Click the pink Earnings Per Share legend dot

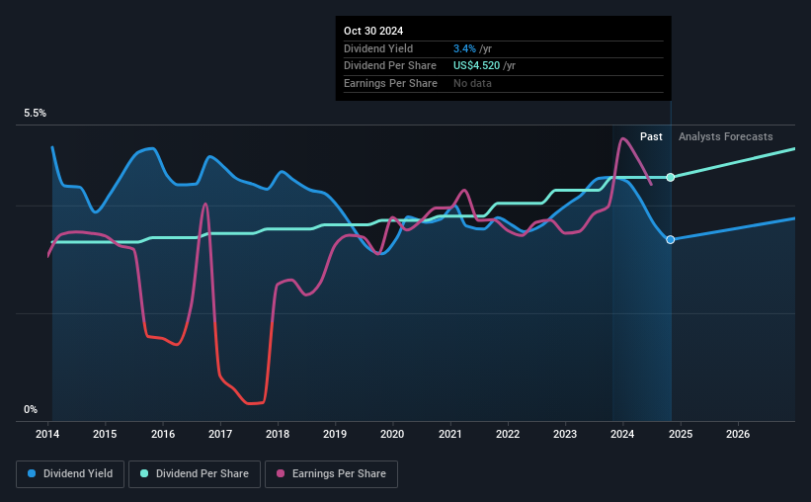tap(281, 473)
